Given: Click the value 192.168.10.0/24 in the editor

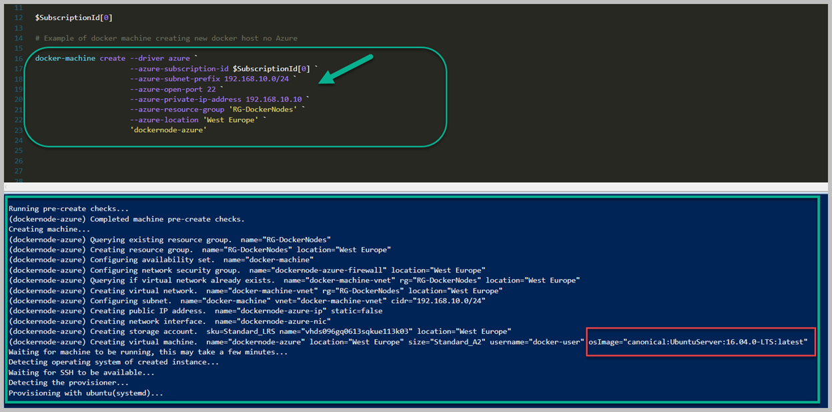Looking at the screenshot, I should (256, 79).
